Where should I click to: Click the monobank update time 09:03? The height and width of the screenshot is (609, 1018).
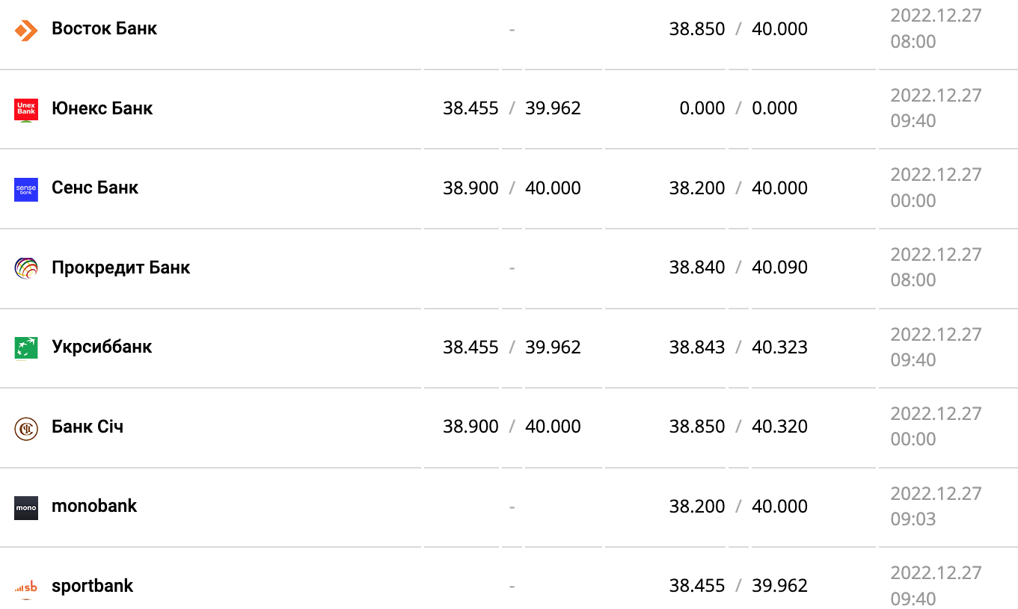pos(913,519)
